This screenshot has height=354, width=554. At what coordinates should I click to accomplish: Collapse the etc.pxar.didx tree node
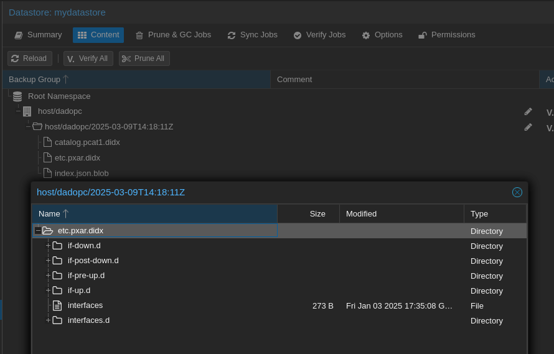pos(38,231)
